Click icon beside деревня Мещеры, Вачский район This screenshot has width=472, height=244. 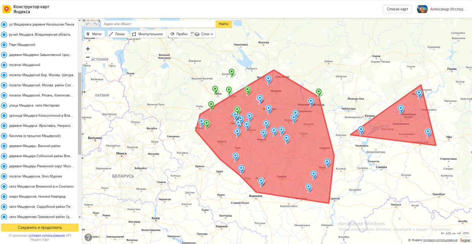pos(4,146)
